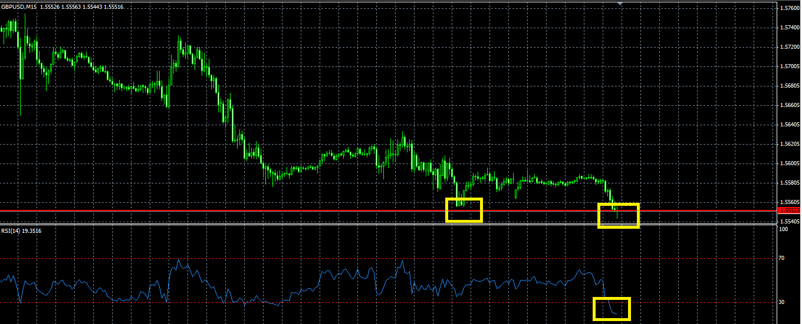Viewport: 802px width, 324px height.
Task: Click the 1.56005 price scale label
Action: [x=790, y=163]
